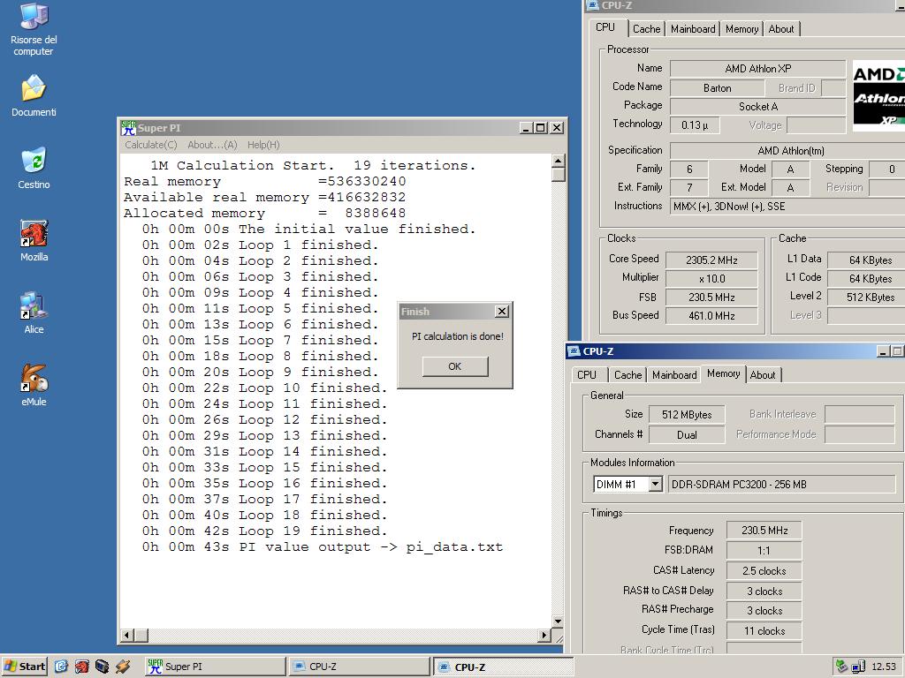Screen dimensions: 905x678
Task: Select the CPU tab in lower CPU-Z window
Action: point(587,374)
